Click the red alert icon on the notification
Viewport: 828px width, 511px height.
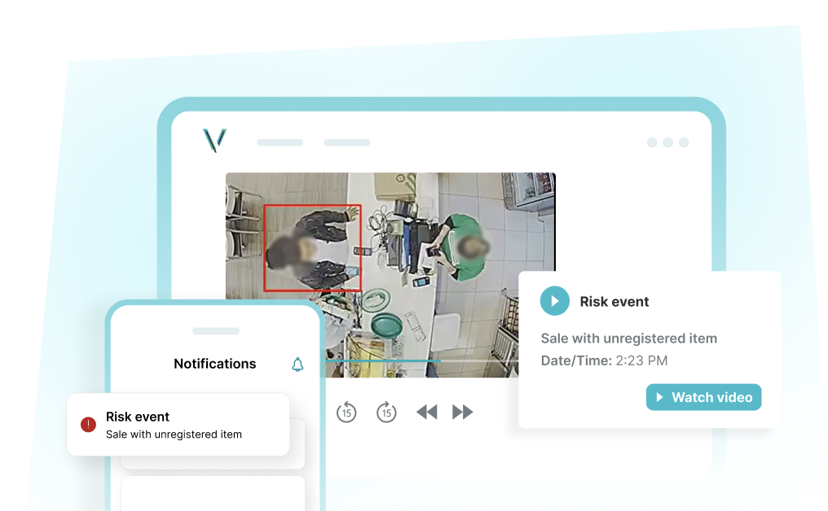click(x=88, y=425)
